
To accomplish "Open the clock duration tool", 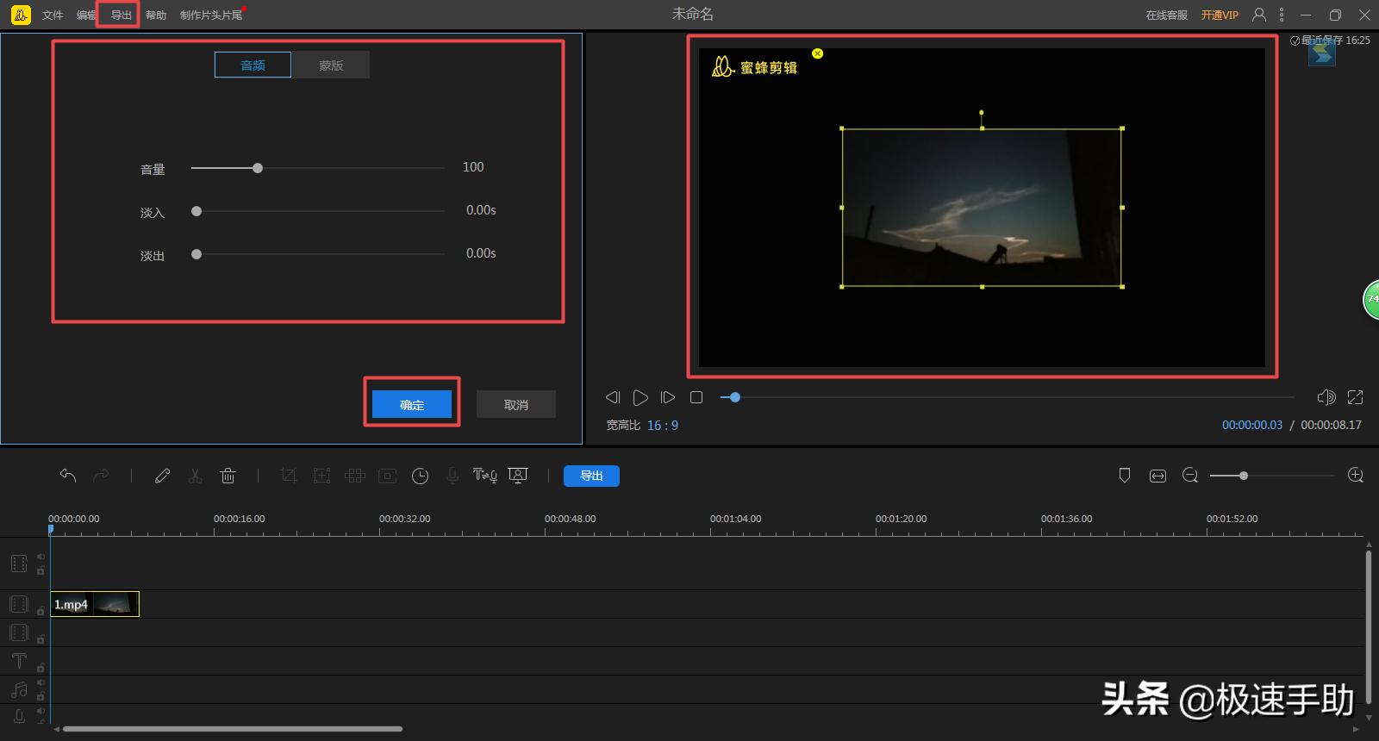I will click(420, 476).
